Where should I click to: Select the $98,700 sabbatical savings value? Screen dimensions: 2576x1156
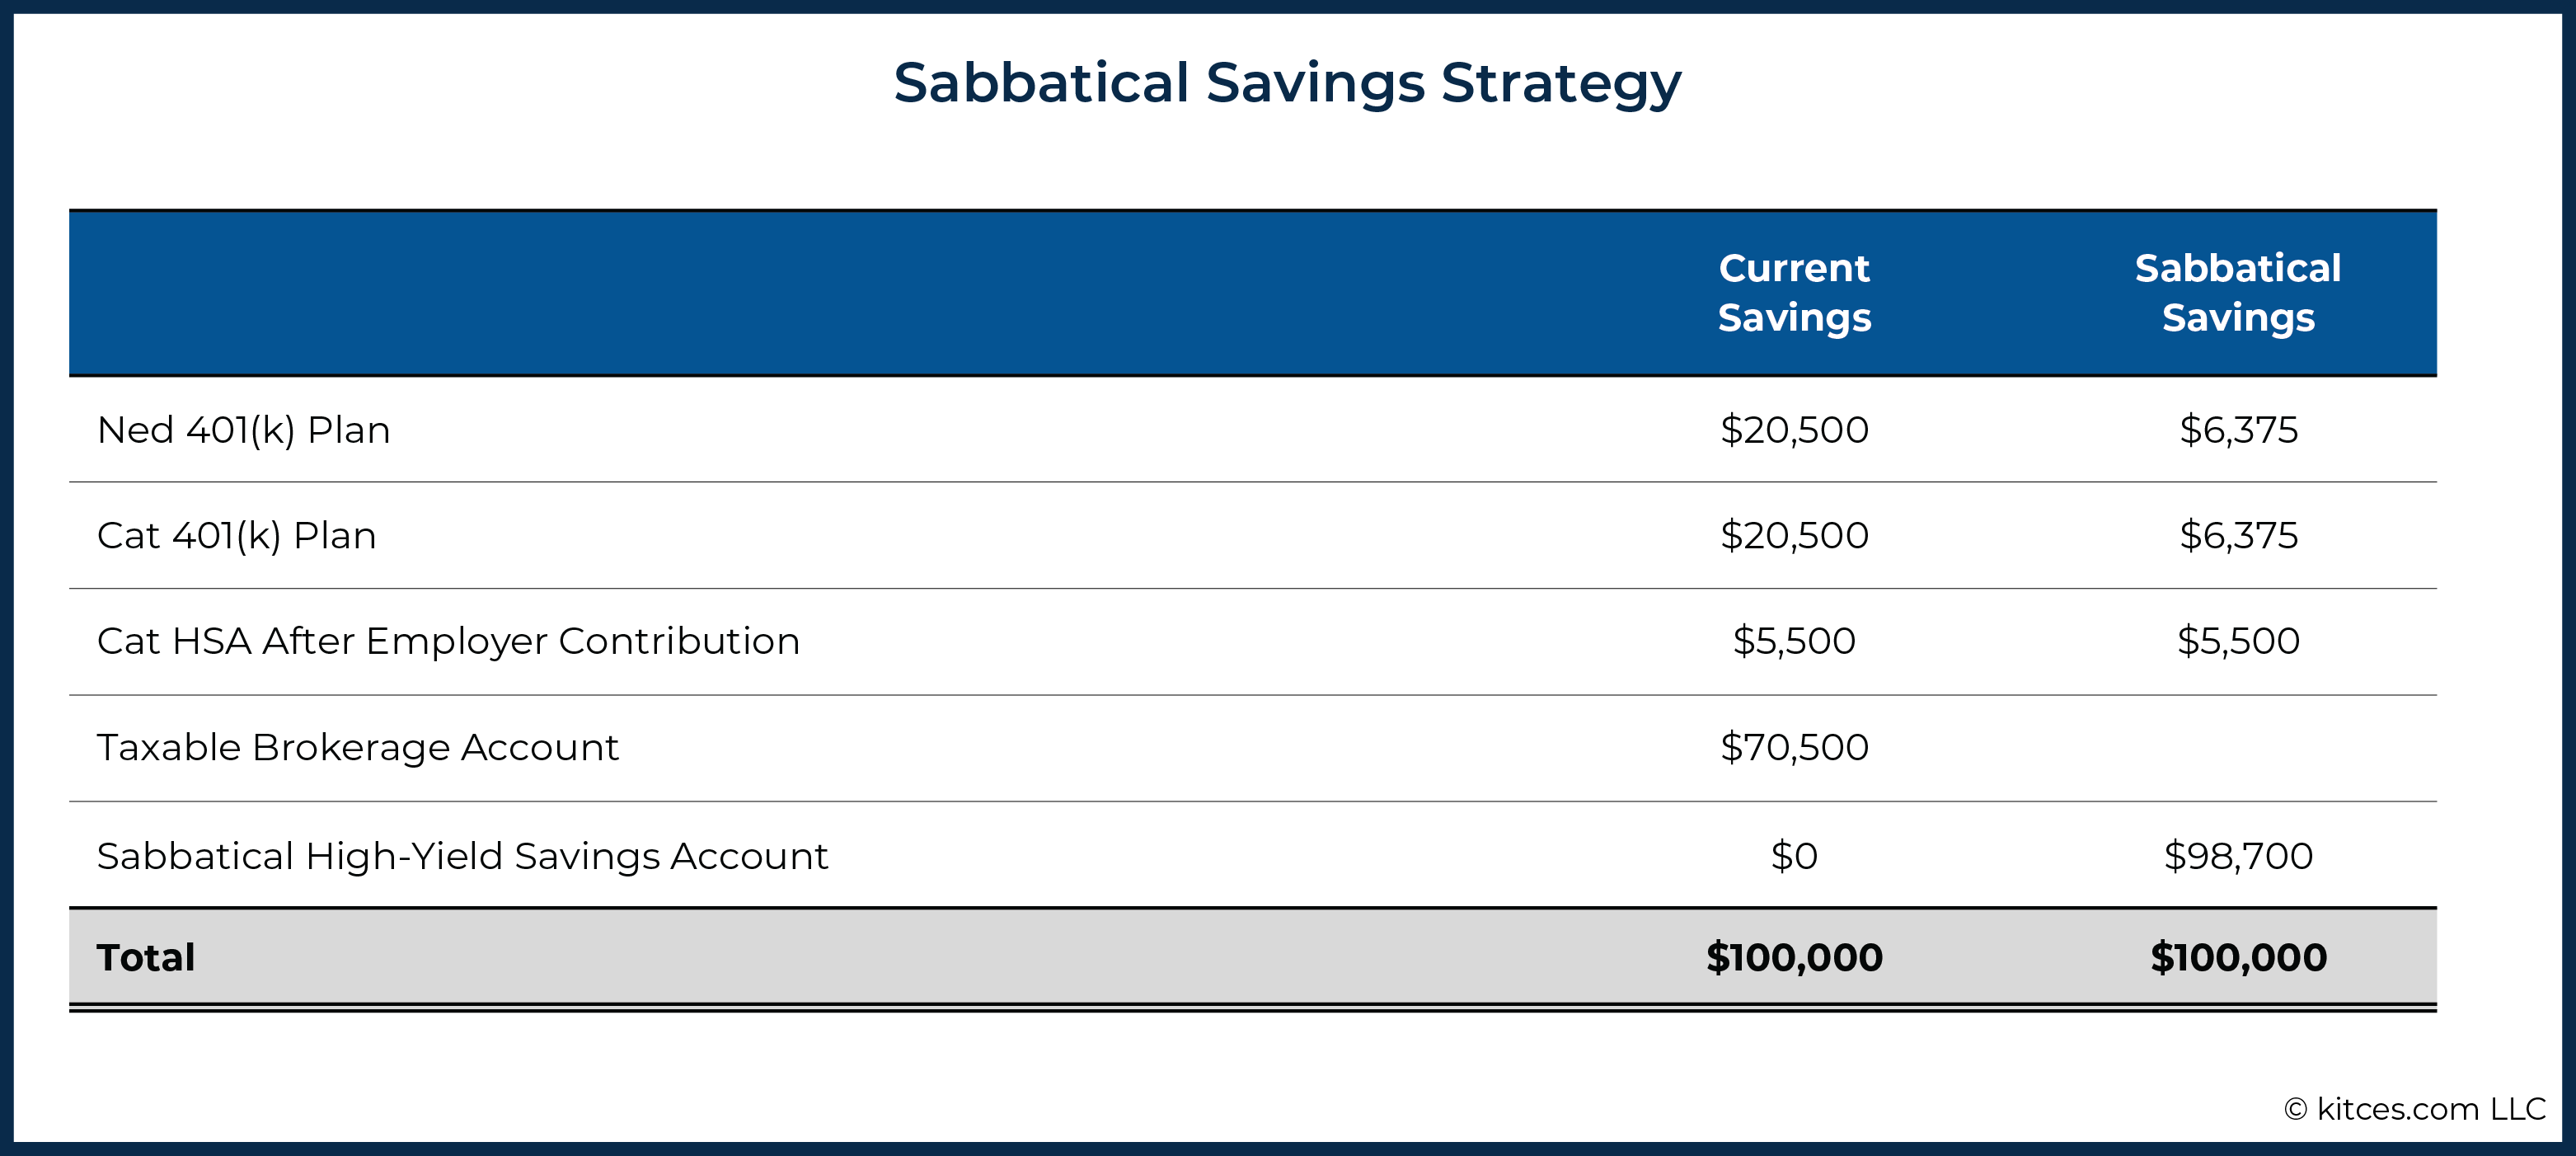tap(2238, 856)
